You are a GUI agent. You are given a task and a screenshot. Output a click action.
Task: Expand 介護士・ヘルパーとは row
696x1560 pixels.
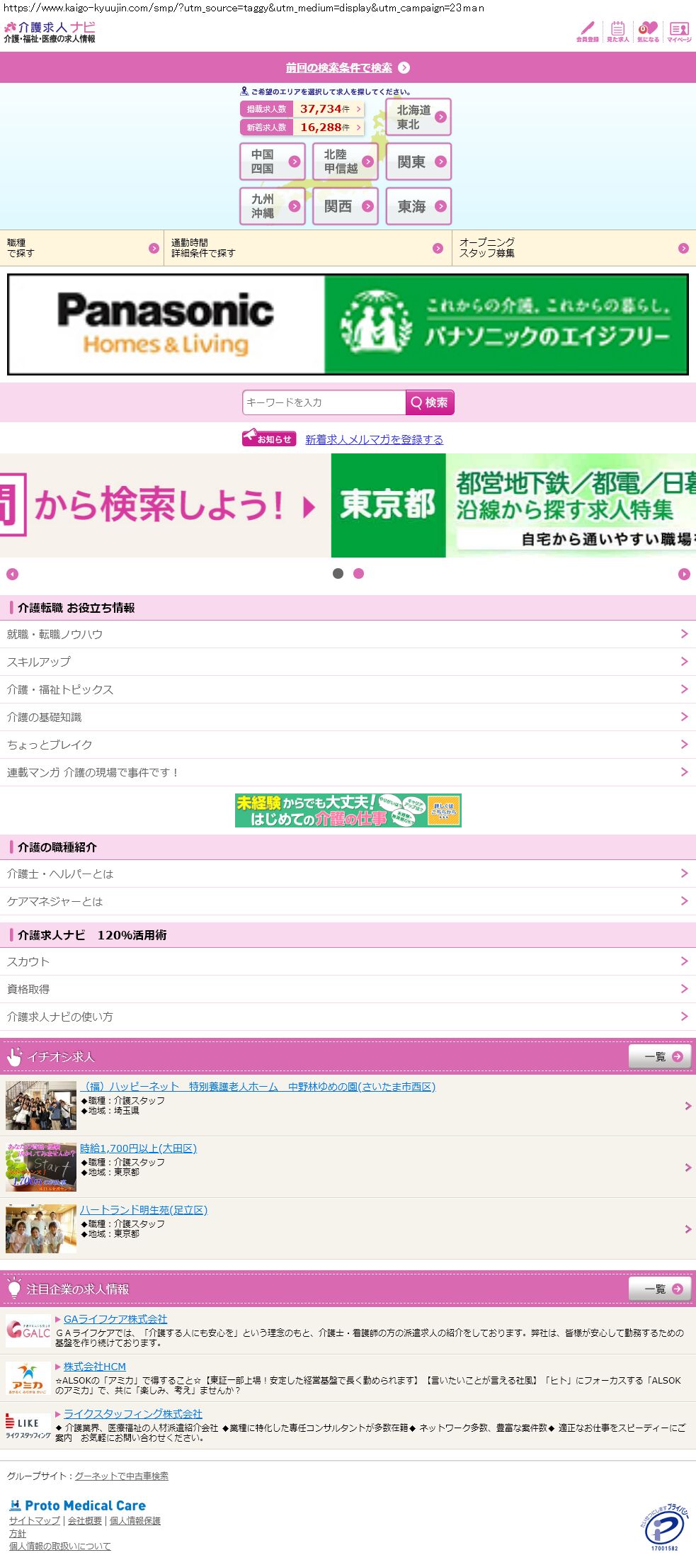point(348,874)
